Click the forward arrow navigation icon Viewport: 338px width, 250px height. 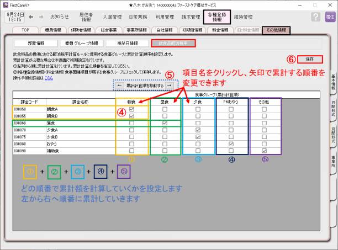pos(41,17)
